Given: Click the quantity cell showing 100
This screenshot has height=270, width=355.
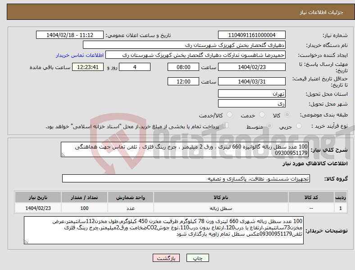Looking at the screenshot, I should pyautogui.click(x=84, y=208).
